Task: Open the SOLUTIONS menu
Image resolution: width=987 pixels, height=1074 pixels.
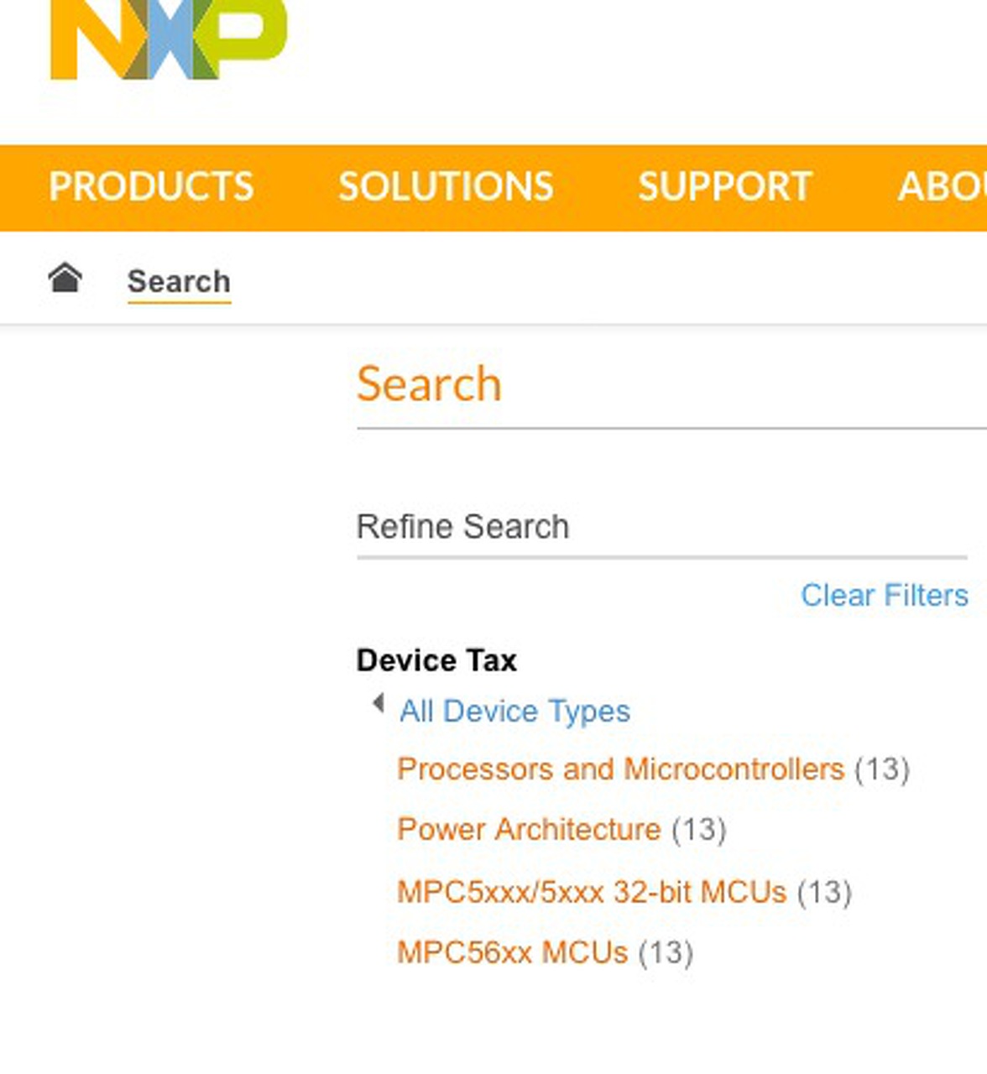Action: pos(446,186)
